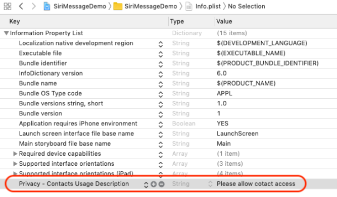
Task: Select Launch screen interface file base name
Action: pos(76,134)
